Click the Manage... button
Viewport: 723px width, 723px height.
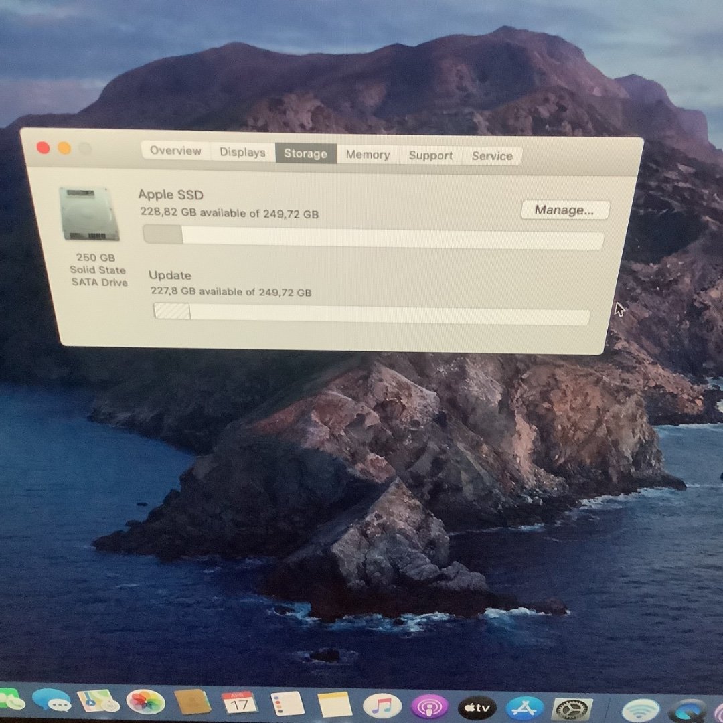pos(565,210)
